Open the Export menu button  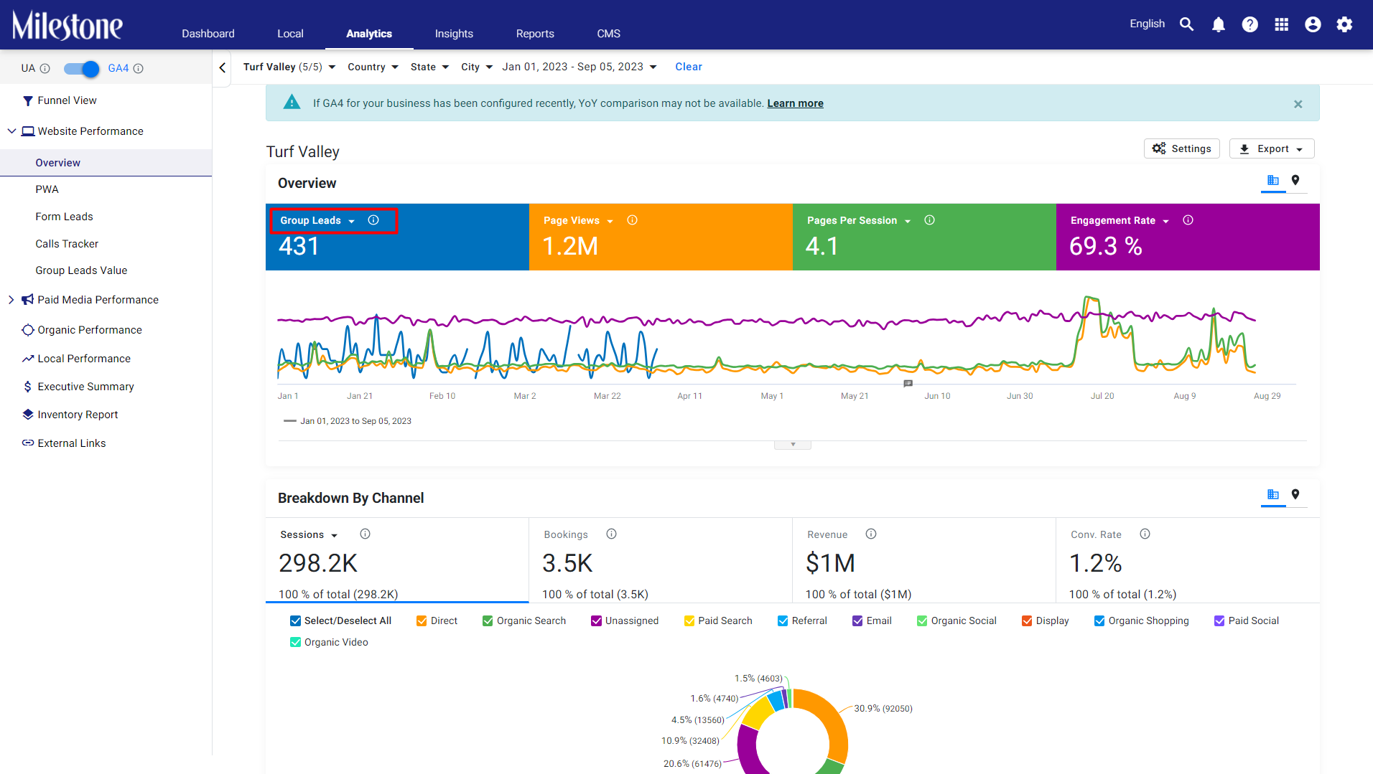point(1272,148)
